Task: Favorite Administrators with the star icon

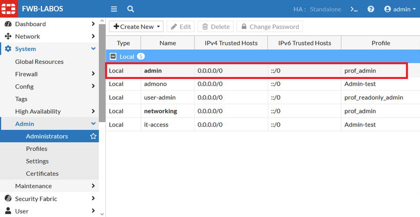Action: pos(93,136)
